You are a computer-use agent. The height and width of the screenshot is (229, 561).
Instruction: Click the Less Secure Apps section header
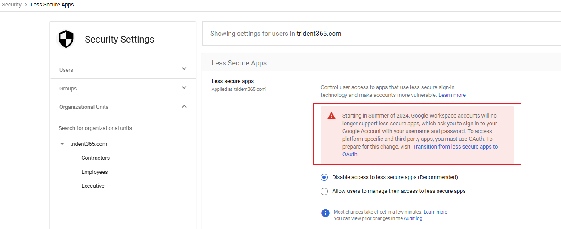[x=239, y=63]
